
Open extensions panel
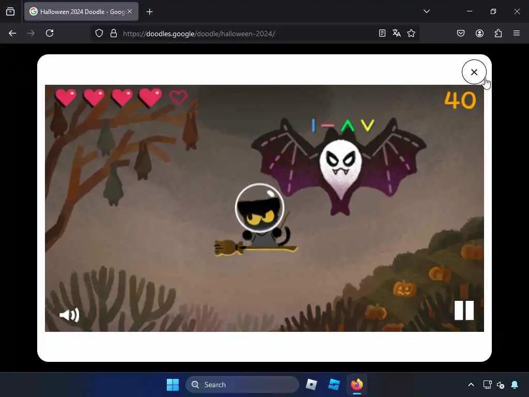[x=498, y=33]
